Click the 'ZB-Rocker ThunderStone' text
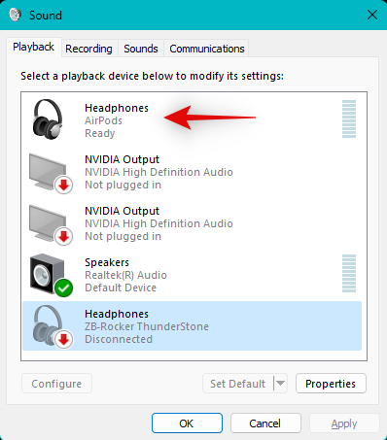 click(147, 326)
